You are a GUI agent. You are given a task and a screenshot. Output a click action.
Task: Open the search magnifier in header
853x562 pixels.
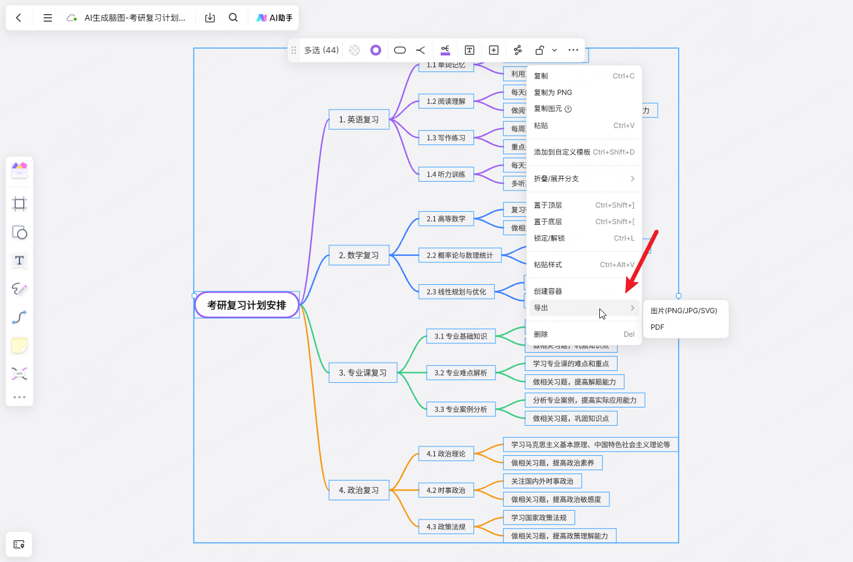tap(234, 18)
